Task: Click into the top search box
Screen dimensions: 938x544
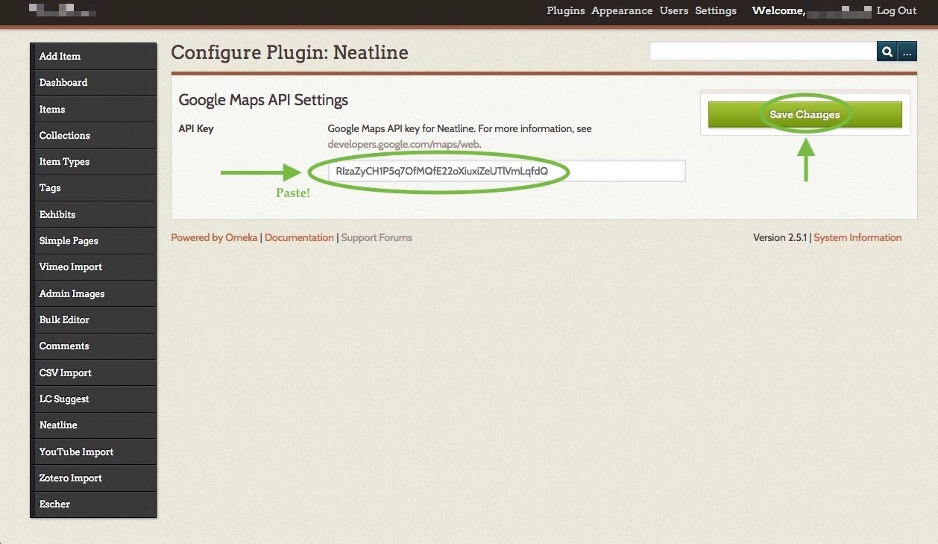Action: pyautogui.click(x=763, y=51)
